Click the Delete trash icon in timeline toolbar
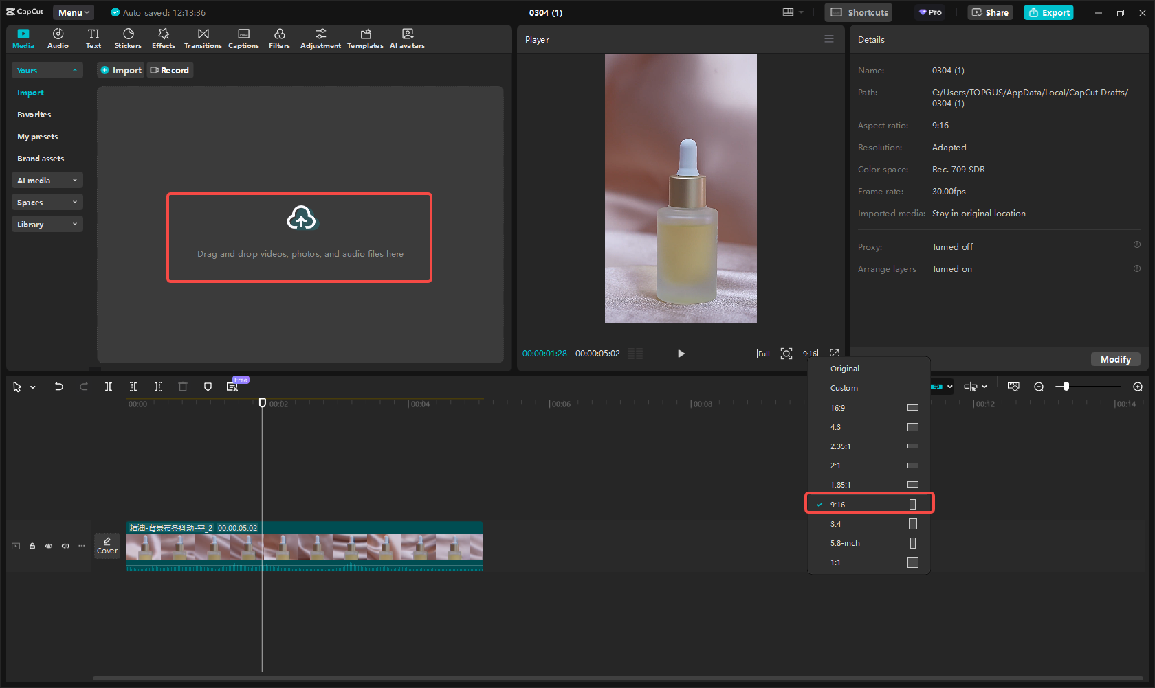The width and height of the screenshot is (1155, 688). click(x=183, y=387)
